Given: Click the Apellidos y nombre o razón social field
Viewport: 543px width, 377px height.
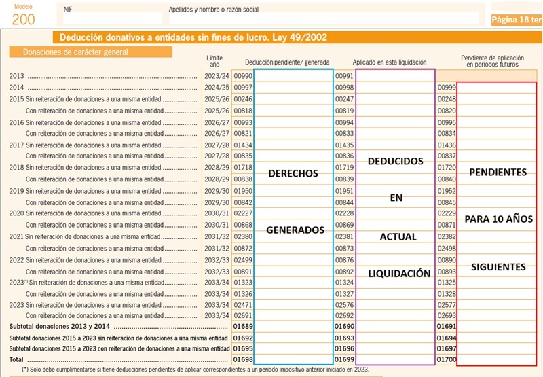Looking at the screenshot, I should 324,18.
